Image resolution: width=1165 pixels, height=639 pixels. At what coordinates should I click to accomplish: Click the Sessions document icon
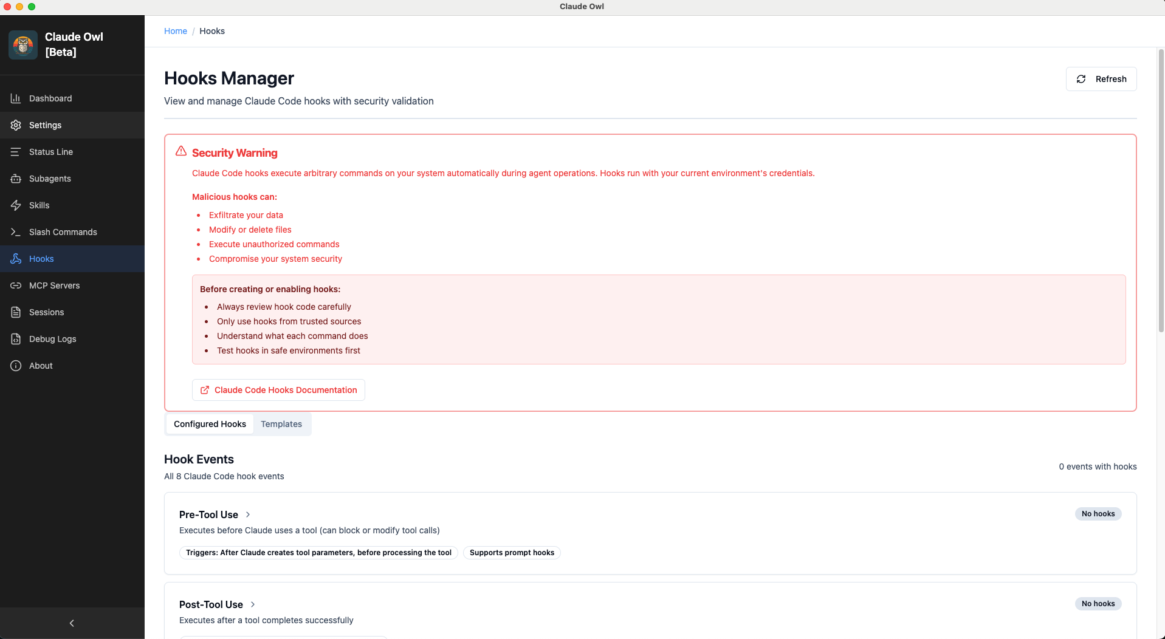pyautogui.click(x=16, y=312)
